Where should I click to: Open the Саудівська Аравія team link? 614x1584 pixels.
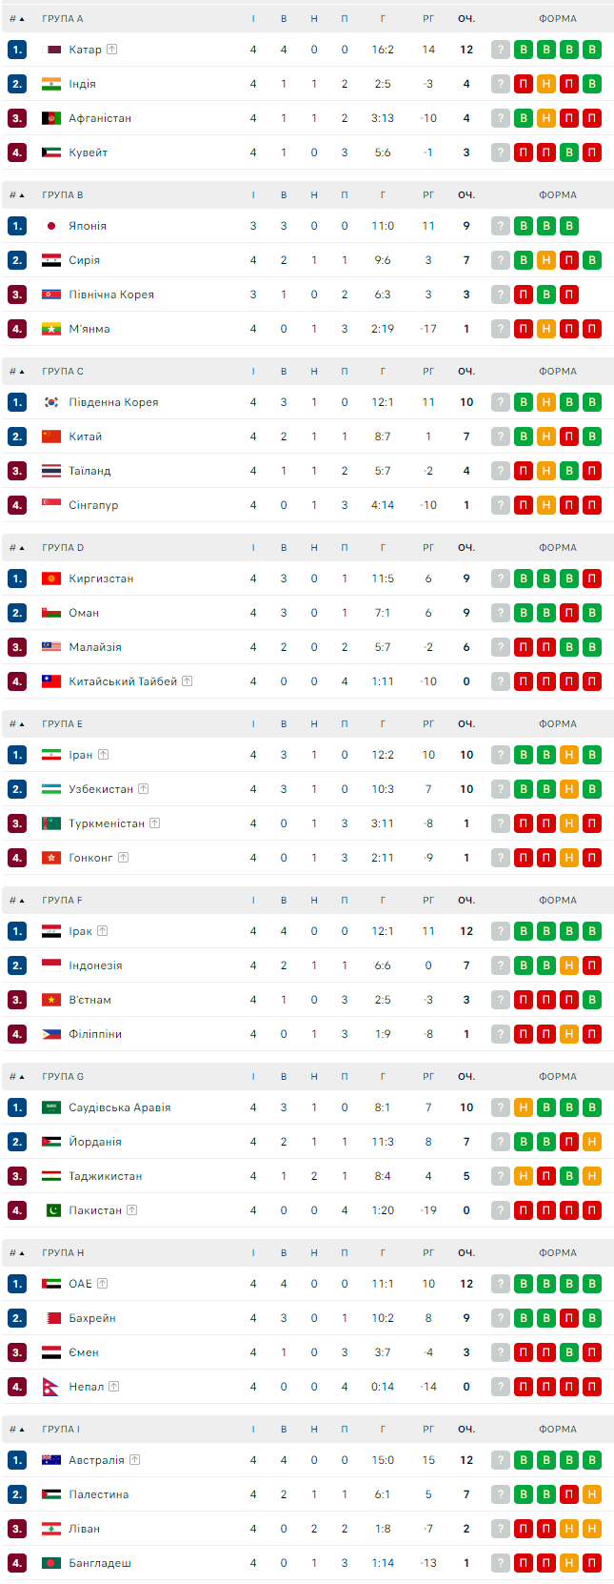click(x=119, y=1107)
